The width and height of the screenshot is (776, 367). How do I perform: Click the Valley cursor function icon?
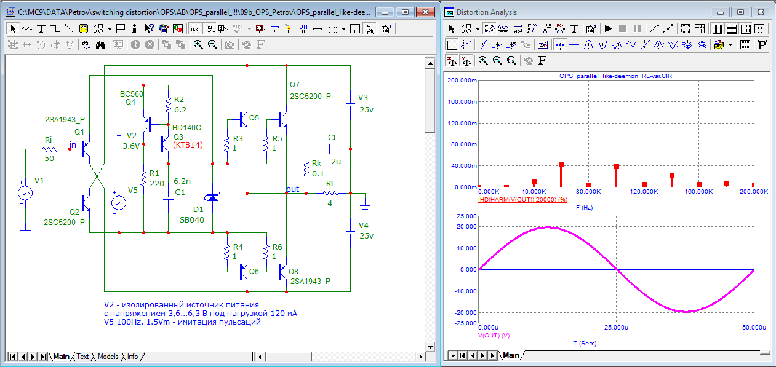[602, 44]
